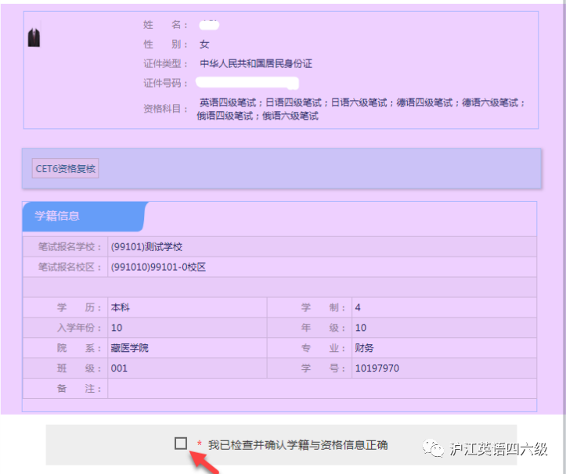Click the empty 备注 remarks field
Screen dimensions: 566x474
(321, 388)
